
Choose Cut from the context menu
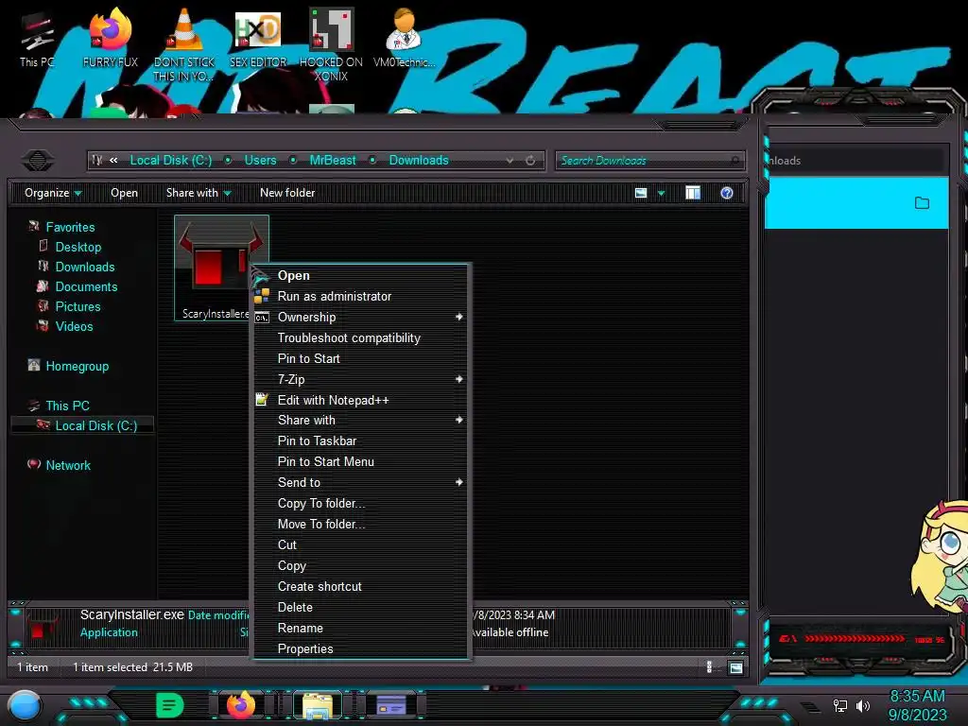point(362,544)
